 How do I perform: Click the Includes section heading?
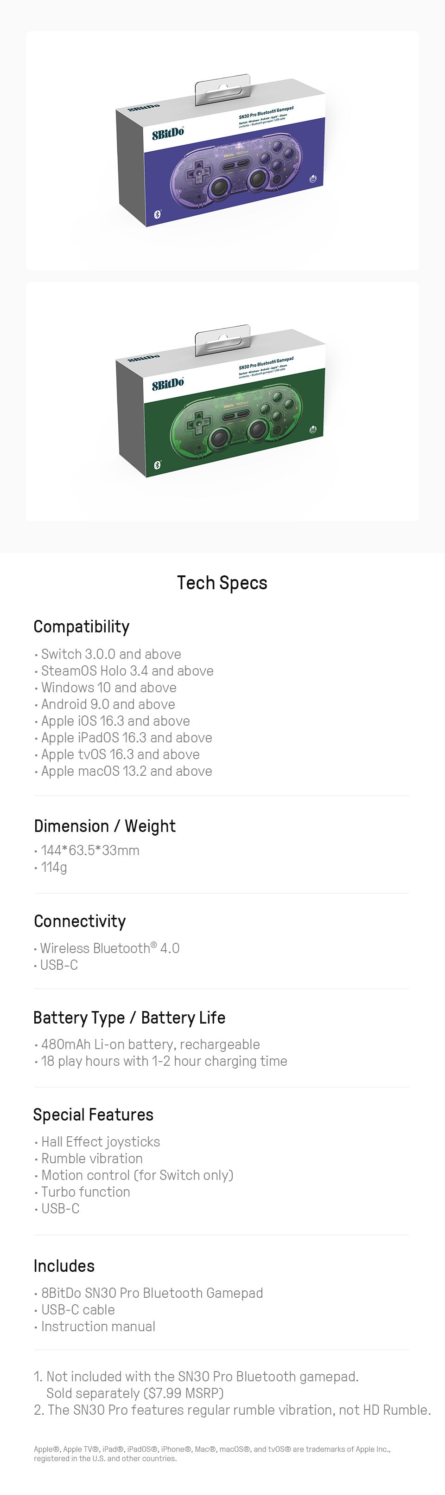pyautogui.click(x=64, y=1266)
